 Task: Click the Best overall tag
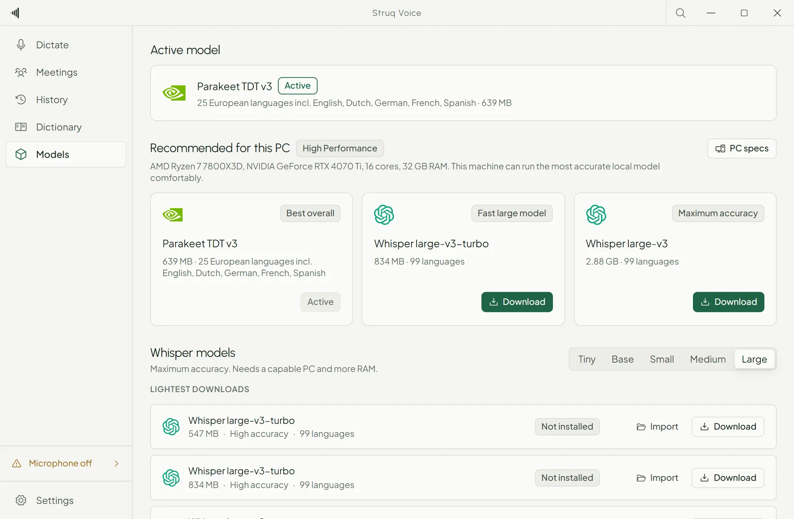[x=310, y=213]
